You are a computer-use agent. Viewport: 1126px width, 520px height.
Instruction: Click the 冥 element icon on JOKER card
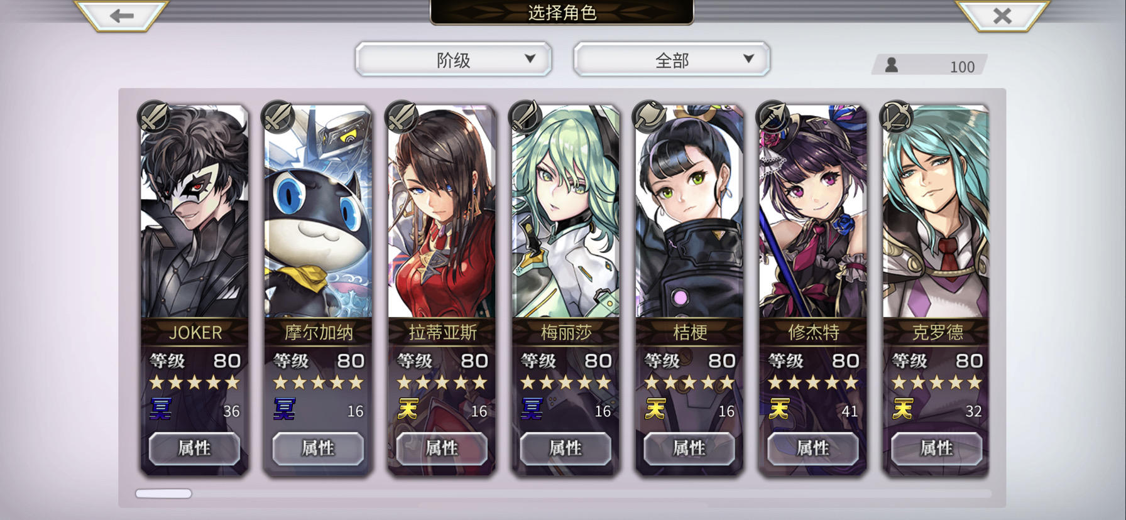click(x=160, y=409)
